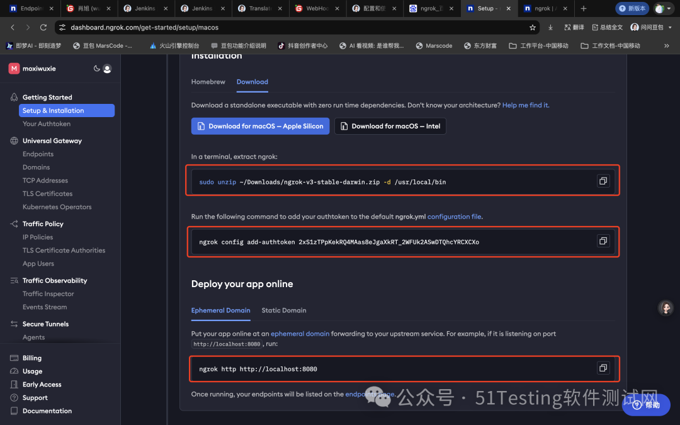Open App Users in sidebar
This screenshot has height=425, width=680.
click(x=38, y=263)
